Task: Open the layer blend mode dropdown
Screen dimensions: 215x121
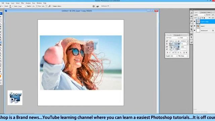Action: (200, 15)
